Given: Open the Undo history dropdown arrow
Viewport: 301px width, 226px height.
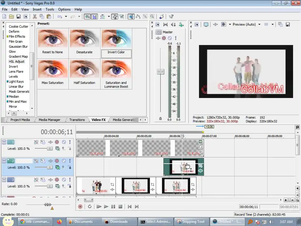Looking at the screenshot, I should coord(66,16).
